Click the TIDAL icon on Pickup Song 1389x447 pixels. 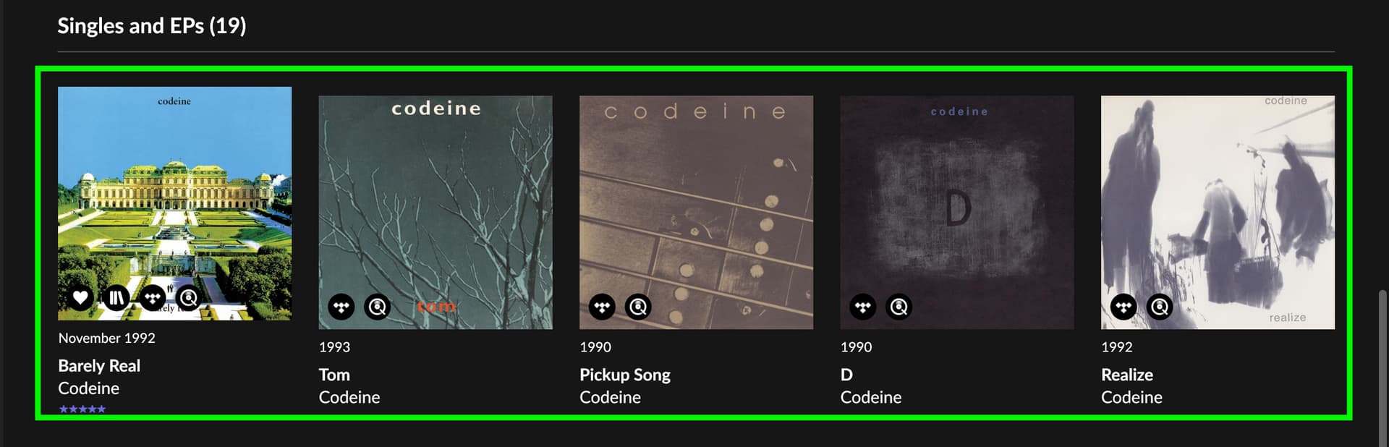tap(602, 307)
